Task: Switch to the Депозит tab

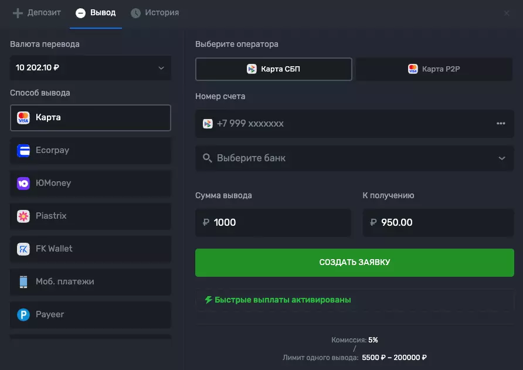Action: (x=37, y=13)
